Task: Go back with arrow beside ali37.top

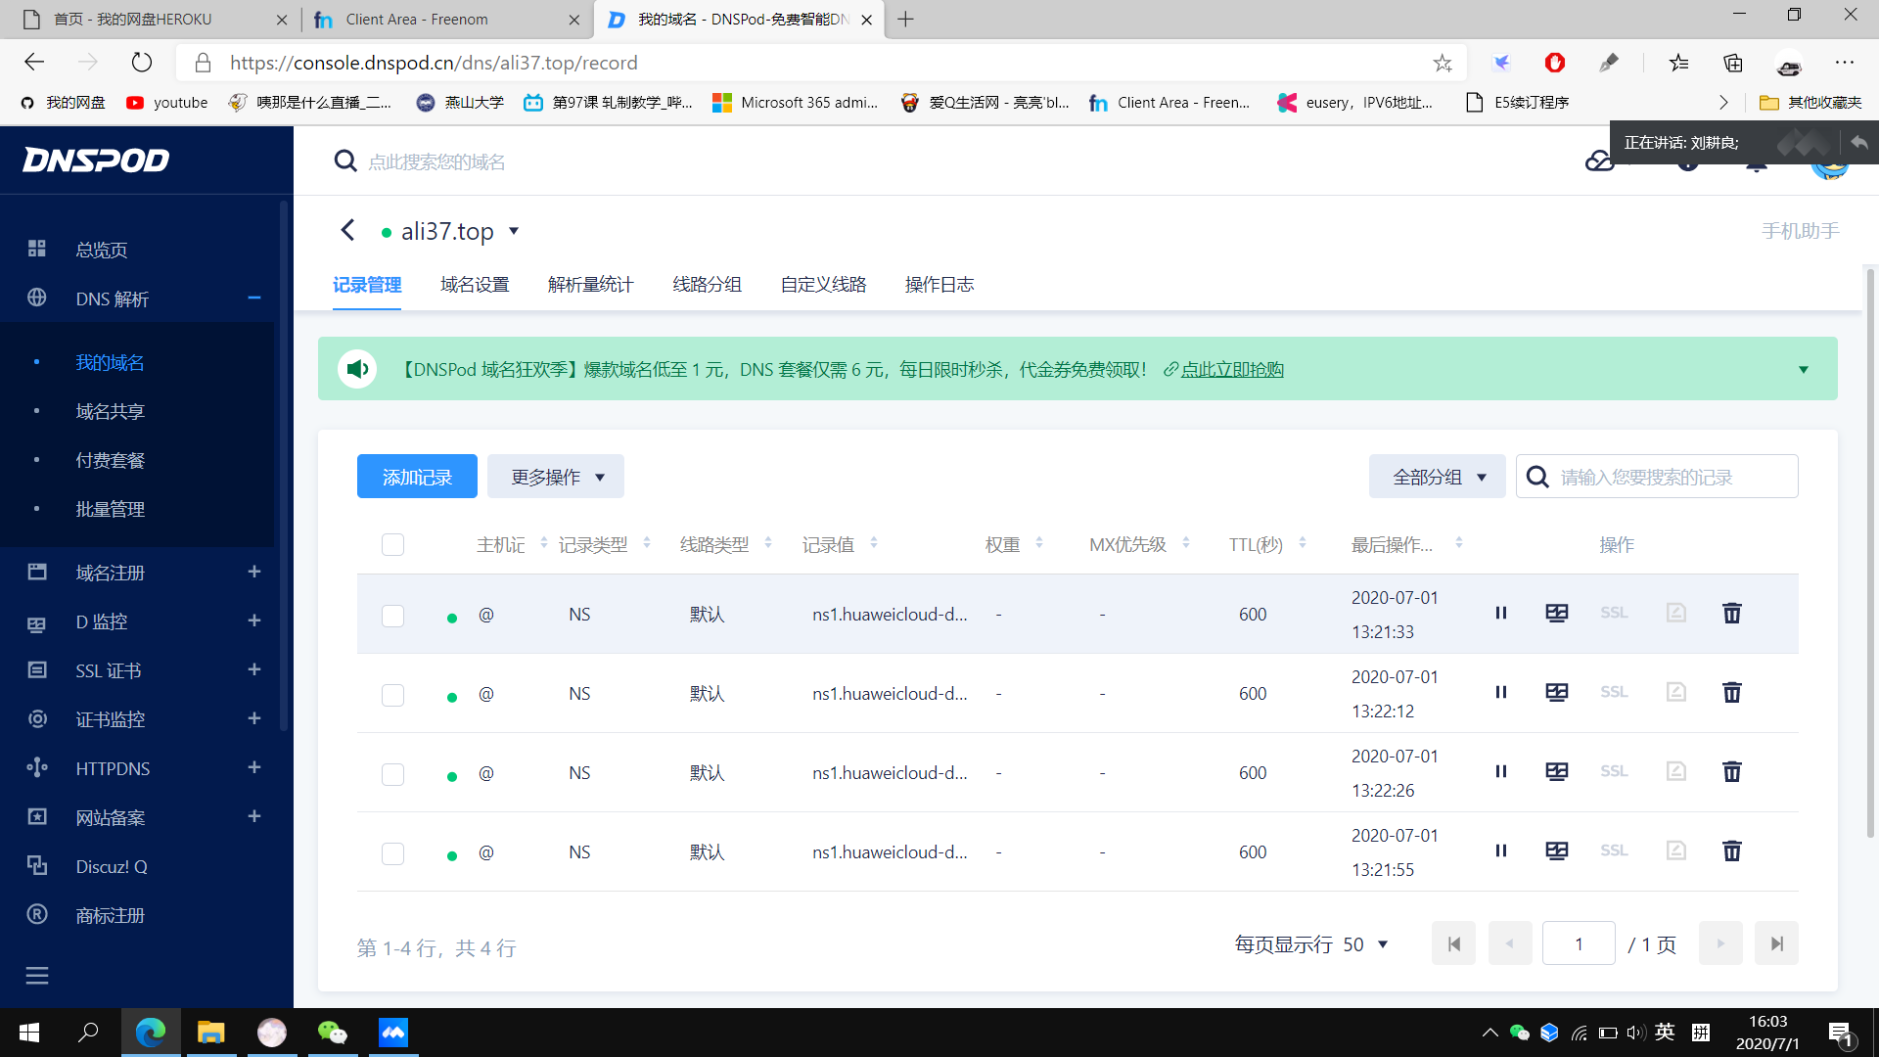Action: (347, 230)
